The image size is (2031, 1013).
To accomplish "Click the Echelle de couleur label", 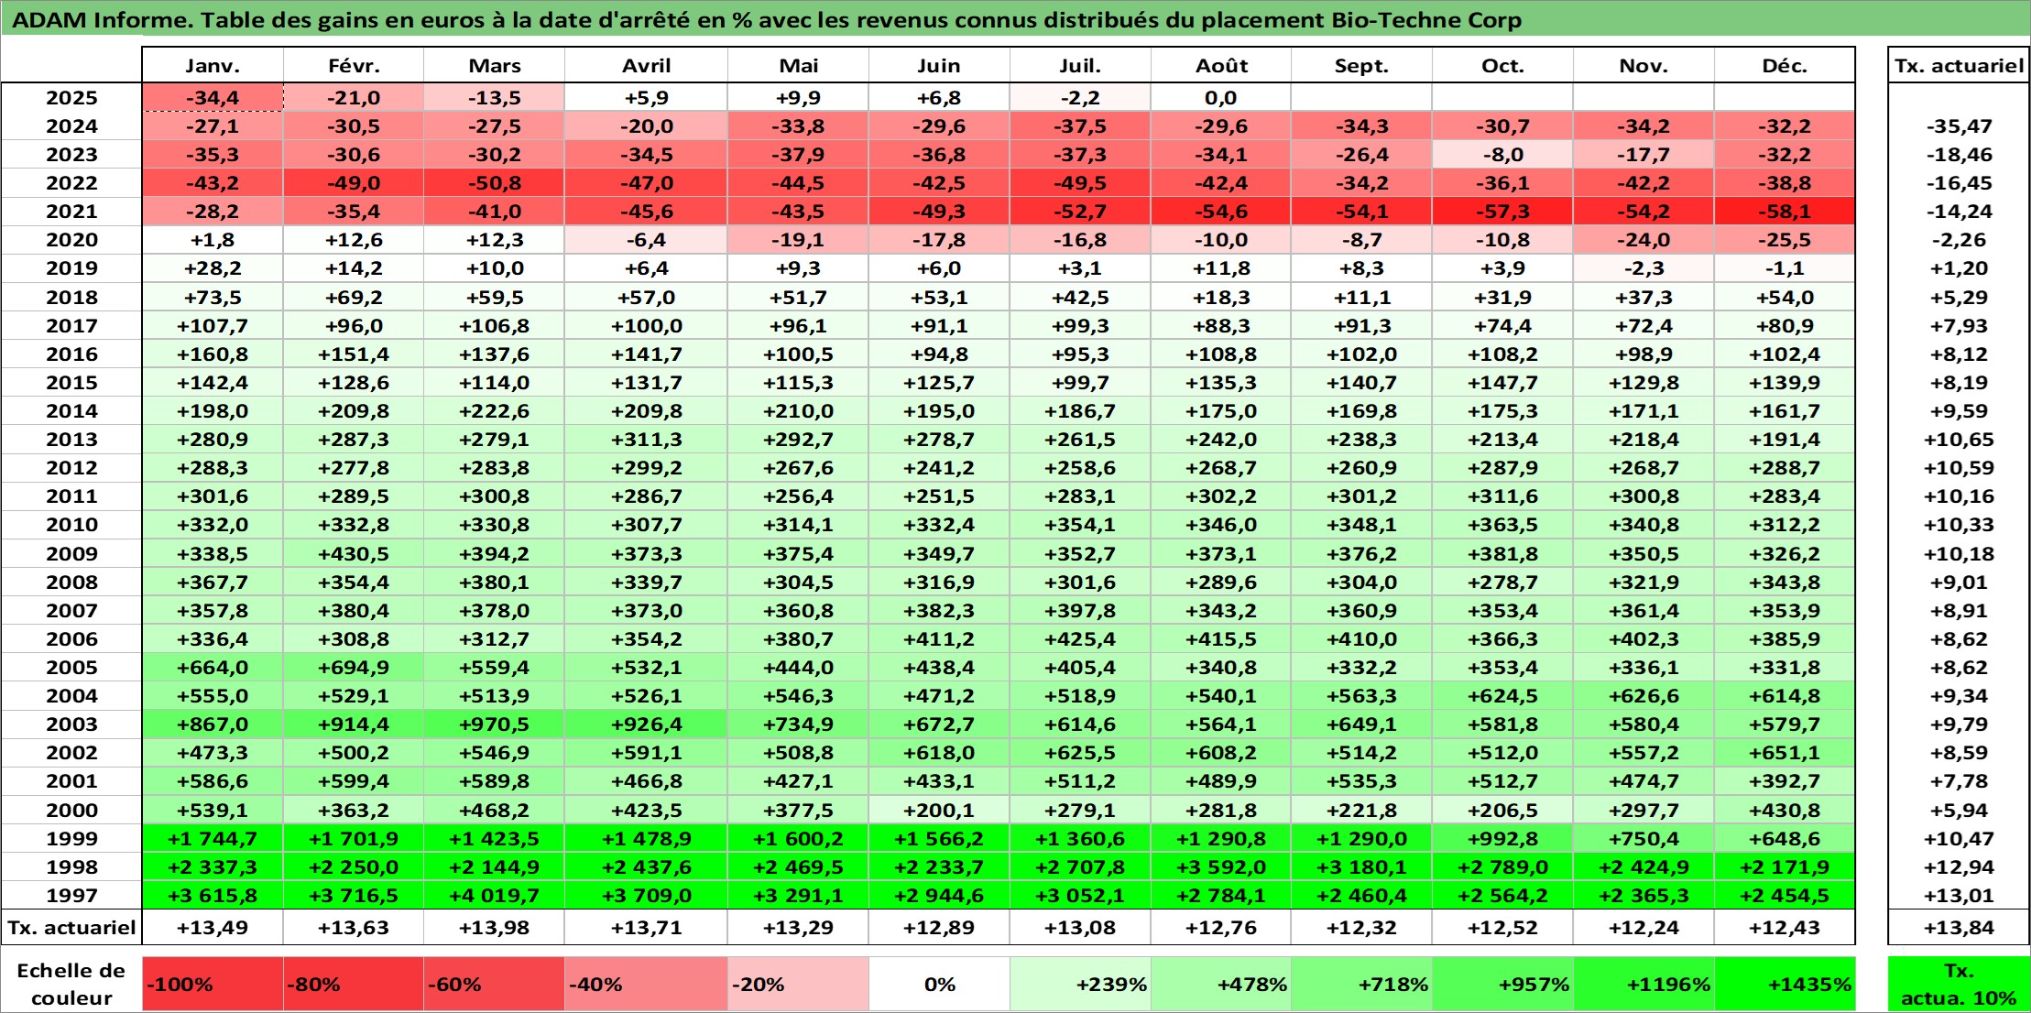I will click(x=71, y=985).
